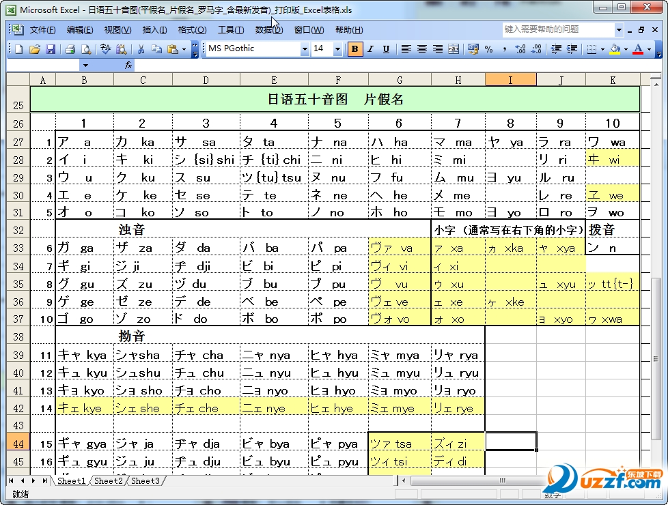Viewport: 668px width, 505px height.
Task: Open the font name dropdown
Action: click(305, 49)
